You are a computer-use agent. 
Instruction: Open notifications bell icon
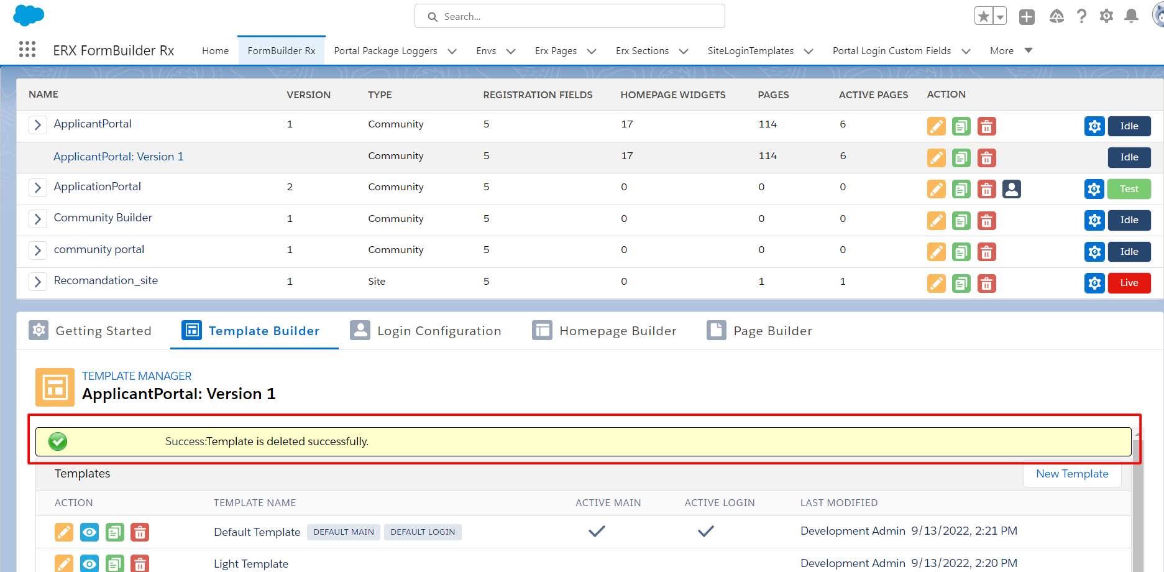pos(1131,16)
